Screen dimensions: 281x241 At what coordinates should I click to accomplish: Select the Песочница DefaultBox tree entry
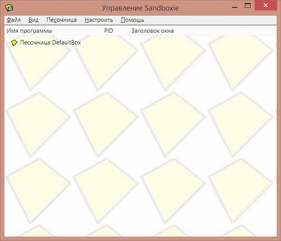click(x=50, y=43)
